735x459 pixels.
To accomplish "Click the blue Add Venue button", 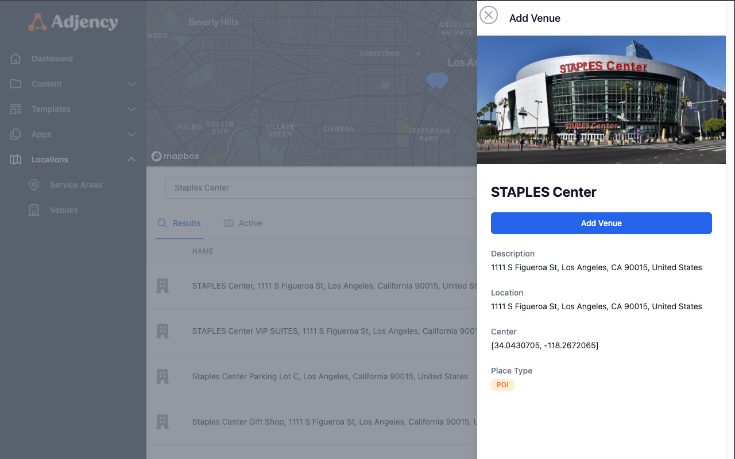I will click(601, 223).
